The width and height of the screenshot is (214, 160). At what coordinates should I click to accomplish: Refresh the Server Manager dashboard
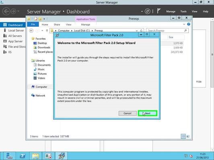147,11
